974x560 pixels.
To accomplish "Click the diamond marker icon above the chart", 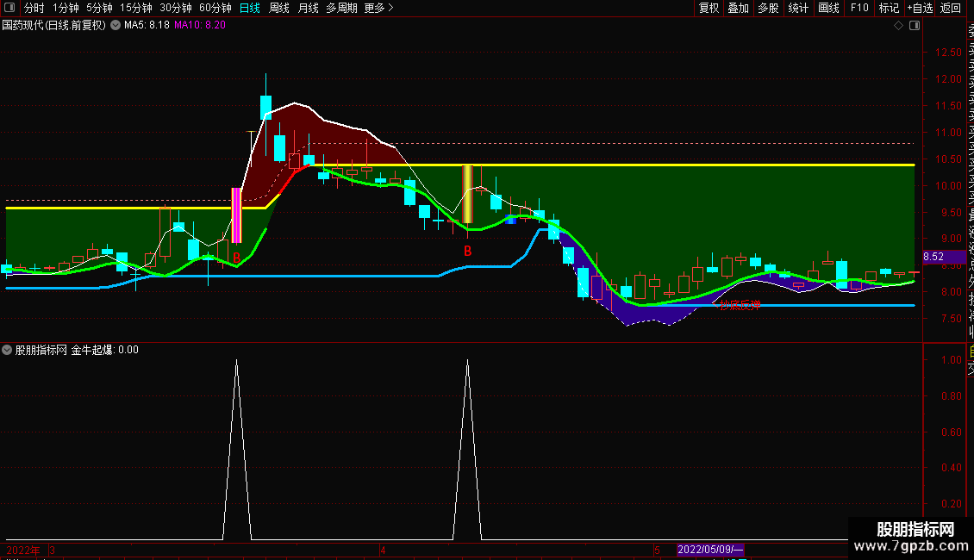I will coord(898,26).
